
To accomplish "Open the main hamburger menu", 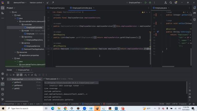I will pos(8,2).
